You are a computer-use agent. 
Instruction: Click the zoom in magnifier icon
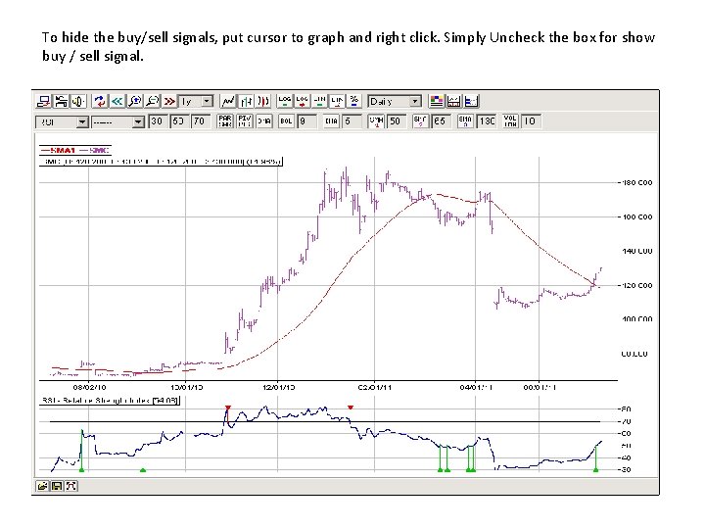134,101
